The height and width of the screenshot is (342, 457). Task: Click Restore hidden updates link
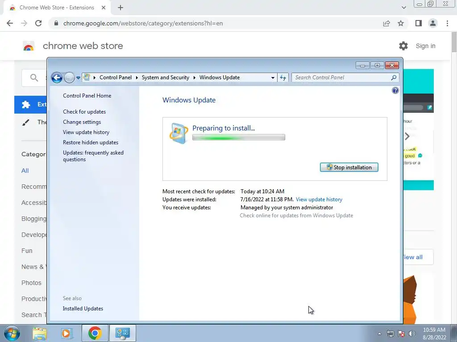point(90,142)
